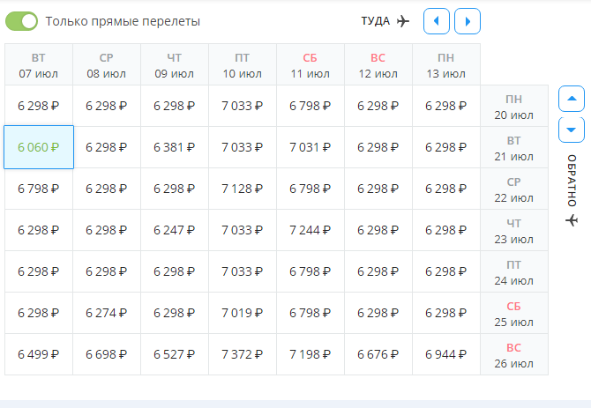Choose return date СБ 25 июл

tap(514, 314)
